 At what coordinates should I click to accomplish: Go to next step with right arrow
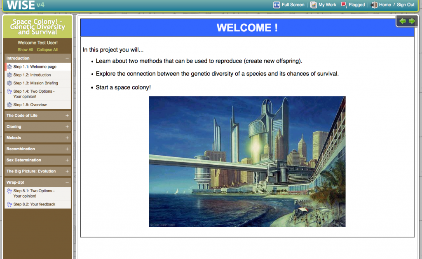pos(412,21)
